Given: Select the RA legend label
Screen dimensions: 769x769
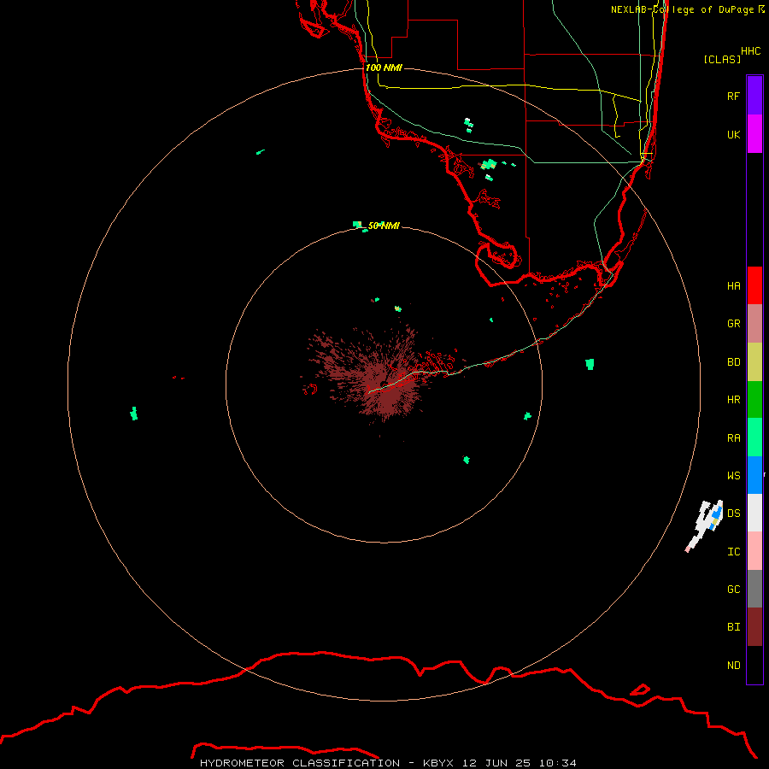Looking at the screenshot, I should pos(734,438).
